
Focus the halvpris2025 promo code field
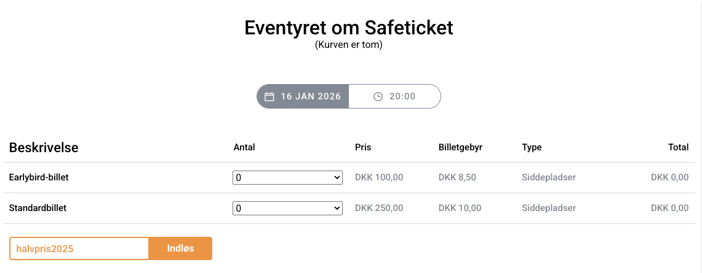coord(79,248)
